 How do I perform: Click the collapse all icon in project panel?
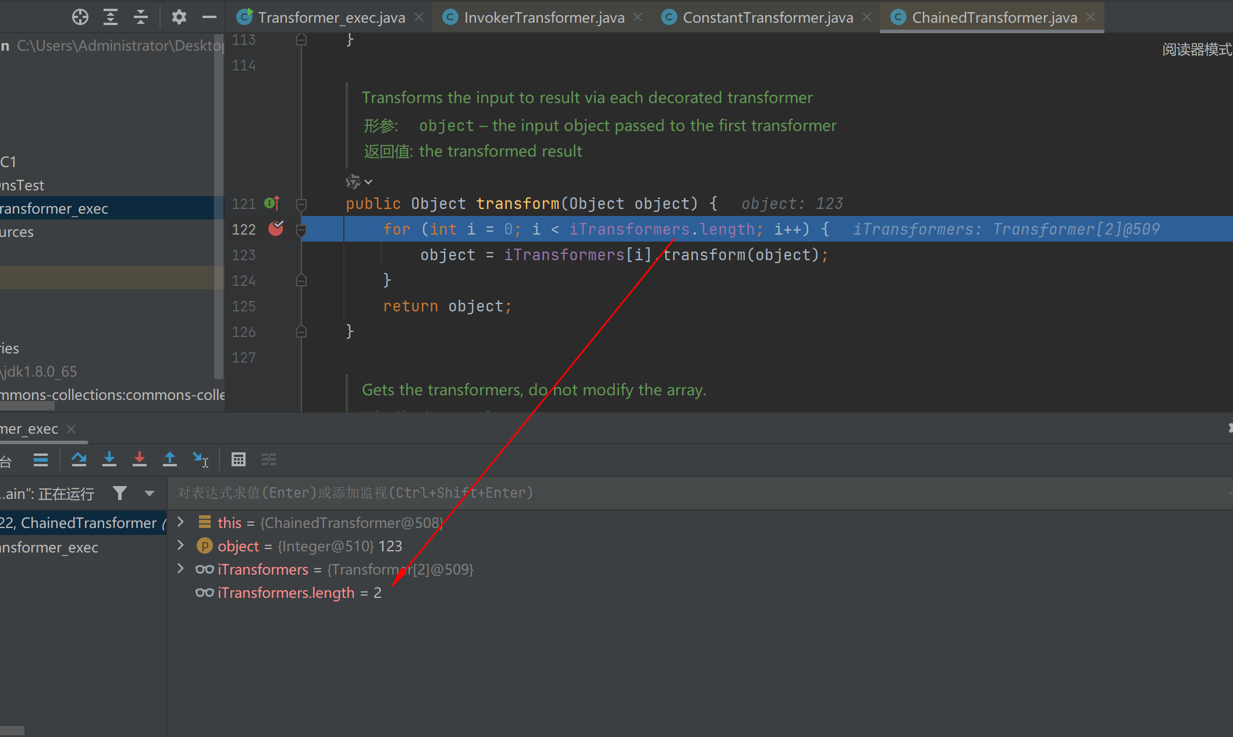(141, 17)
